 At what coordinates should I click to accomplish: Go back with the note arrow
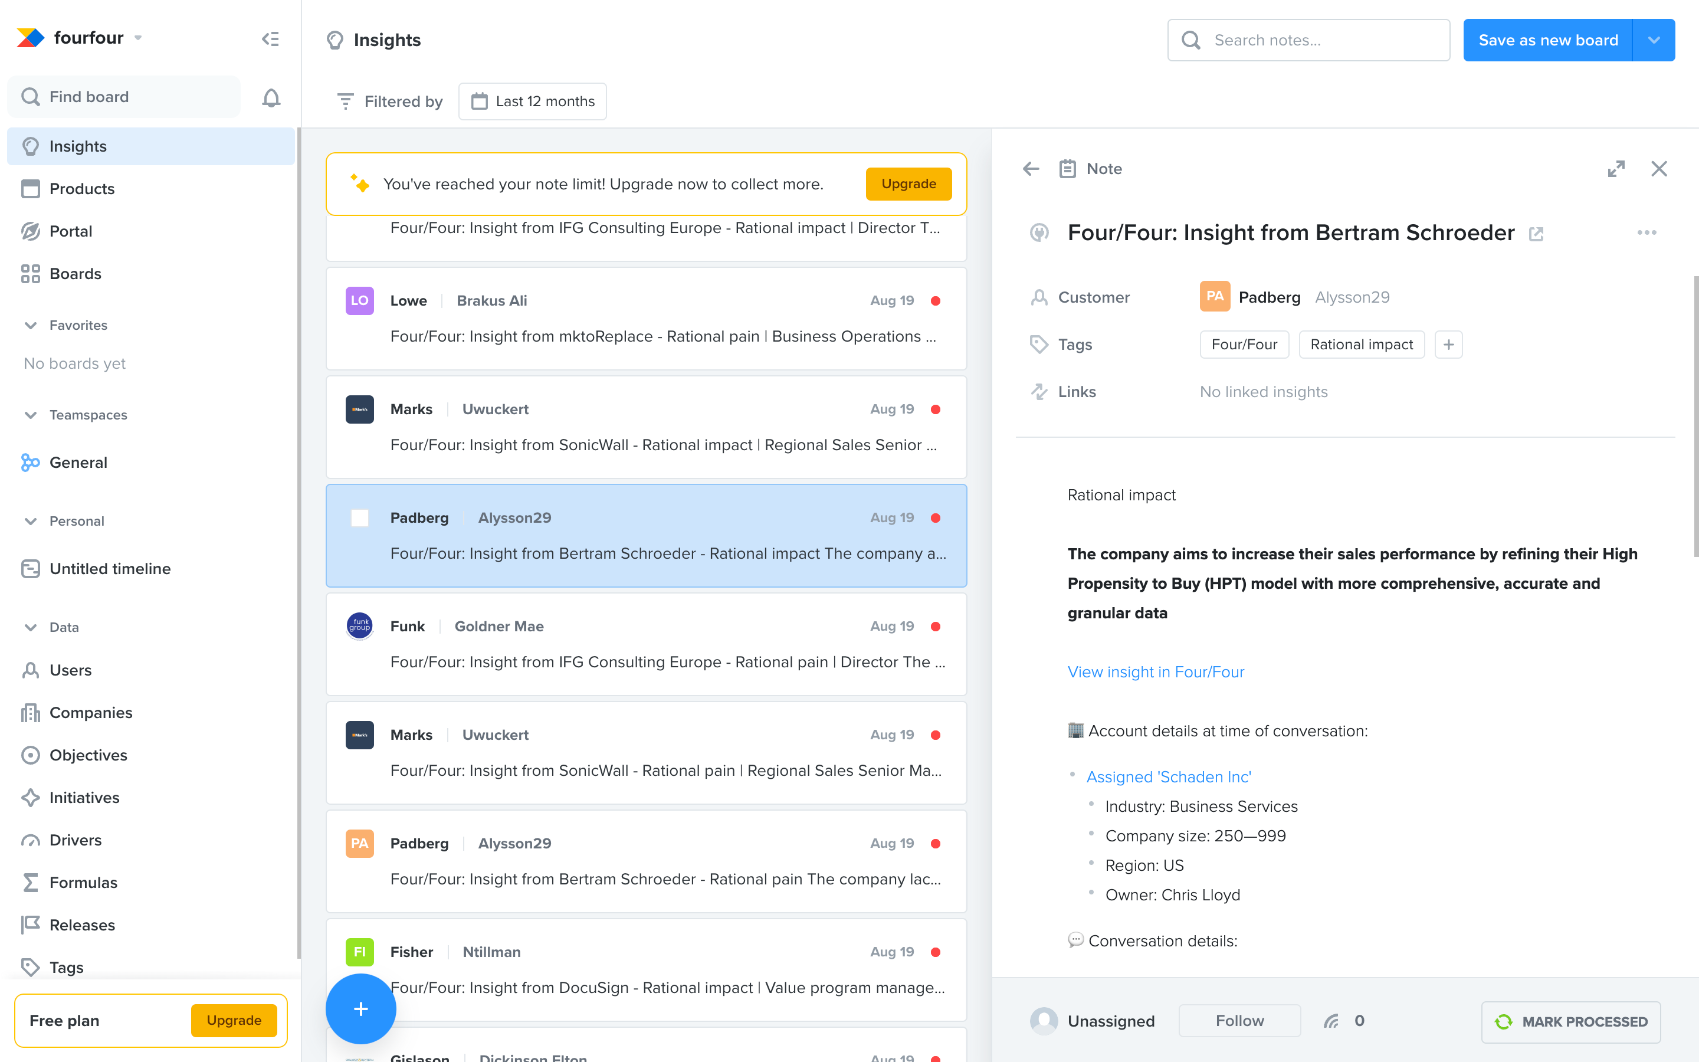(1031, 169)
